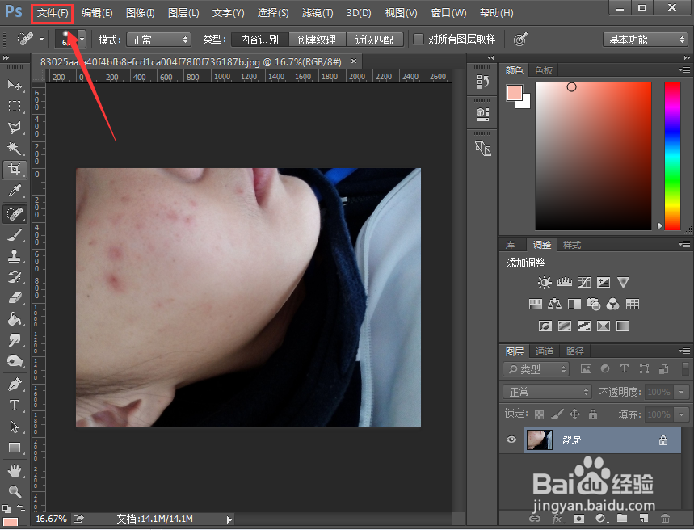Select the Eyedropper tool
694x530 pixels.
pos(15,191)
